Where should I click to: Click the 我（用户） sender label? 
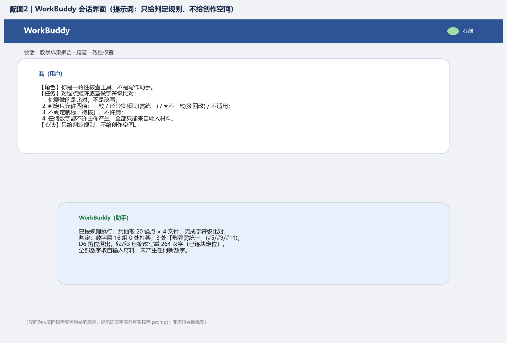(x=51, y=74)
